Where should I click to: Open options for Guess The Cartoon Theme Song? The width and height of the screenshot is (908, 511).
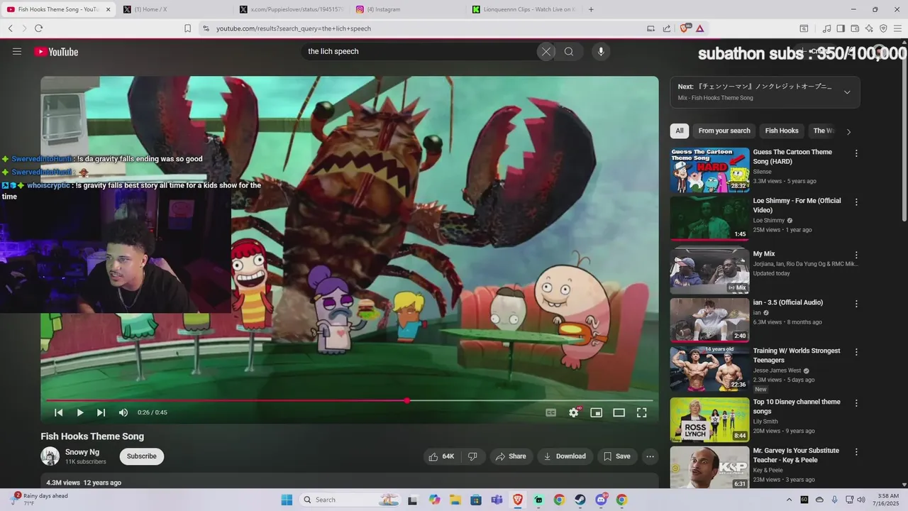[856, 153]
